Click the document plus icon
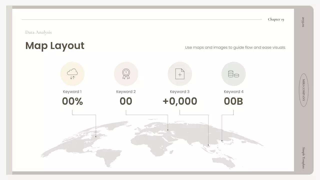 180,74
